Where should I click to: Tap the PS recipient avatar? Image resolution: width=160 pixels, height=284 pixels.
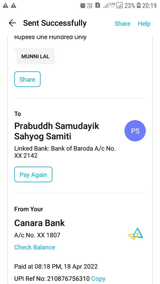[135, 130]
